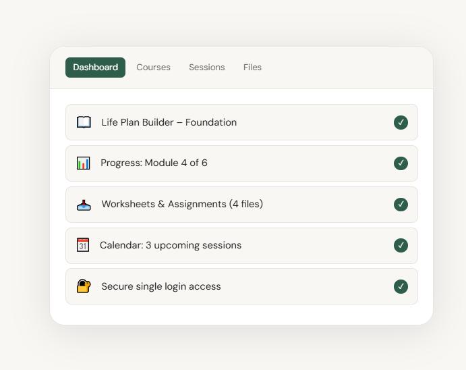
Task: Select the Files tab
Action: click(252, 68)
